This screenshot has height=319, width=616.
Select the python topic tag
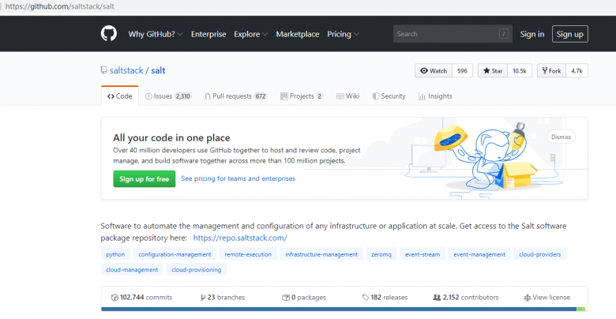click(115, 254)
